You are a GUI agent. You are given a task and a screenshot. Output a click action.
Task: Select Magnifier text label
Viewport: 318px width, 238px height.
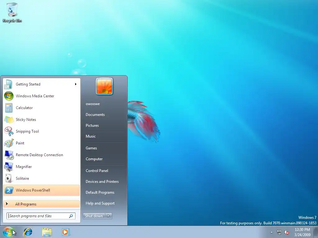[x=24, y=167]
